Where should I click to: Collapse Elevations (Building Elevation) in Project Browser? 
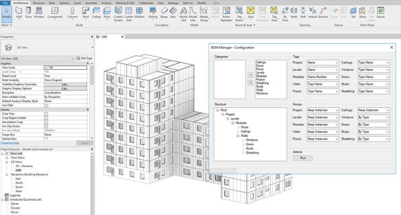click(x=7, y=175)
